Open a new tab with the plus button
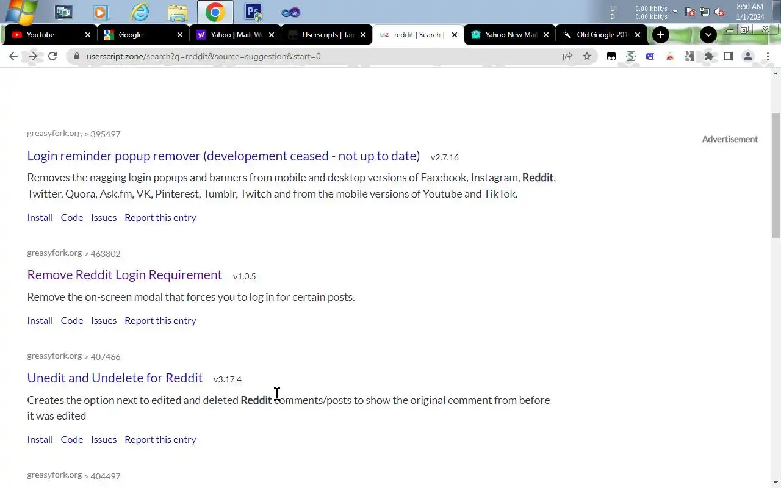The image size is (781, 488). coord(661,35)
